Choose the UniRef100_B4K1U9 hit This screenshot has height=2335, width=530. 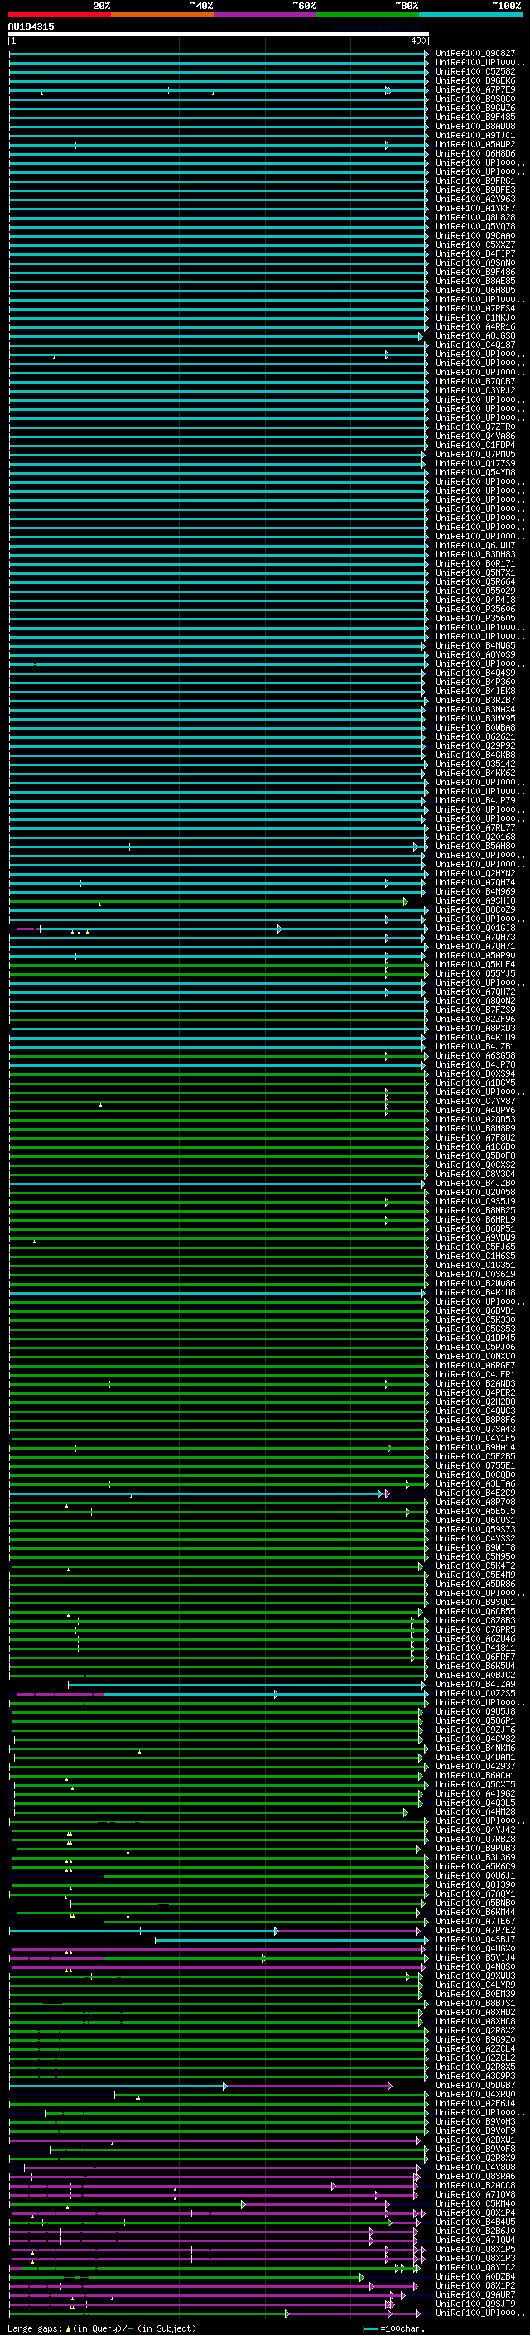tap(475, 1038)
